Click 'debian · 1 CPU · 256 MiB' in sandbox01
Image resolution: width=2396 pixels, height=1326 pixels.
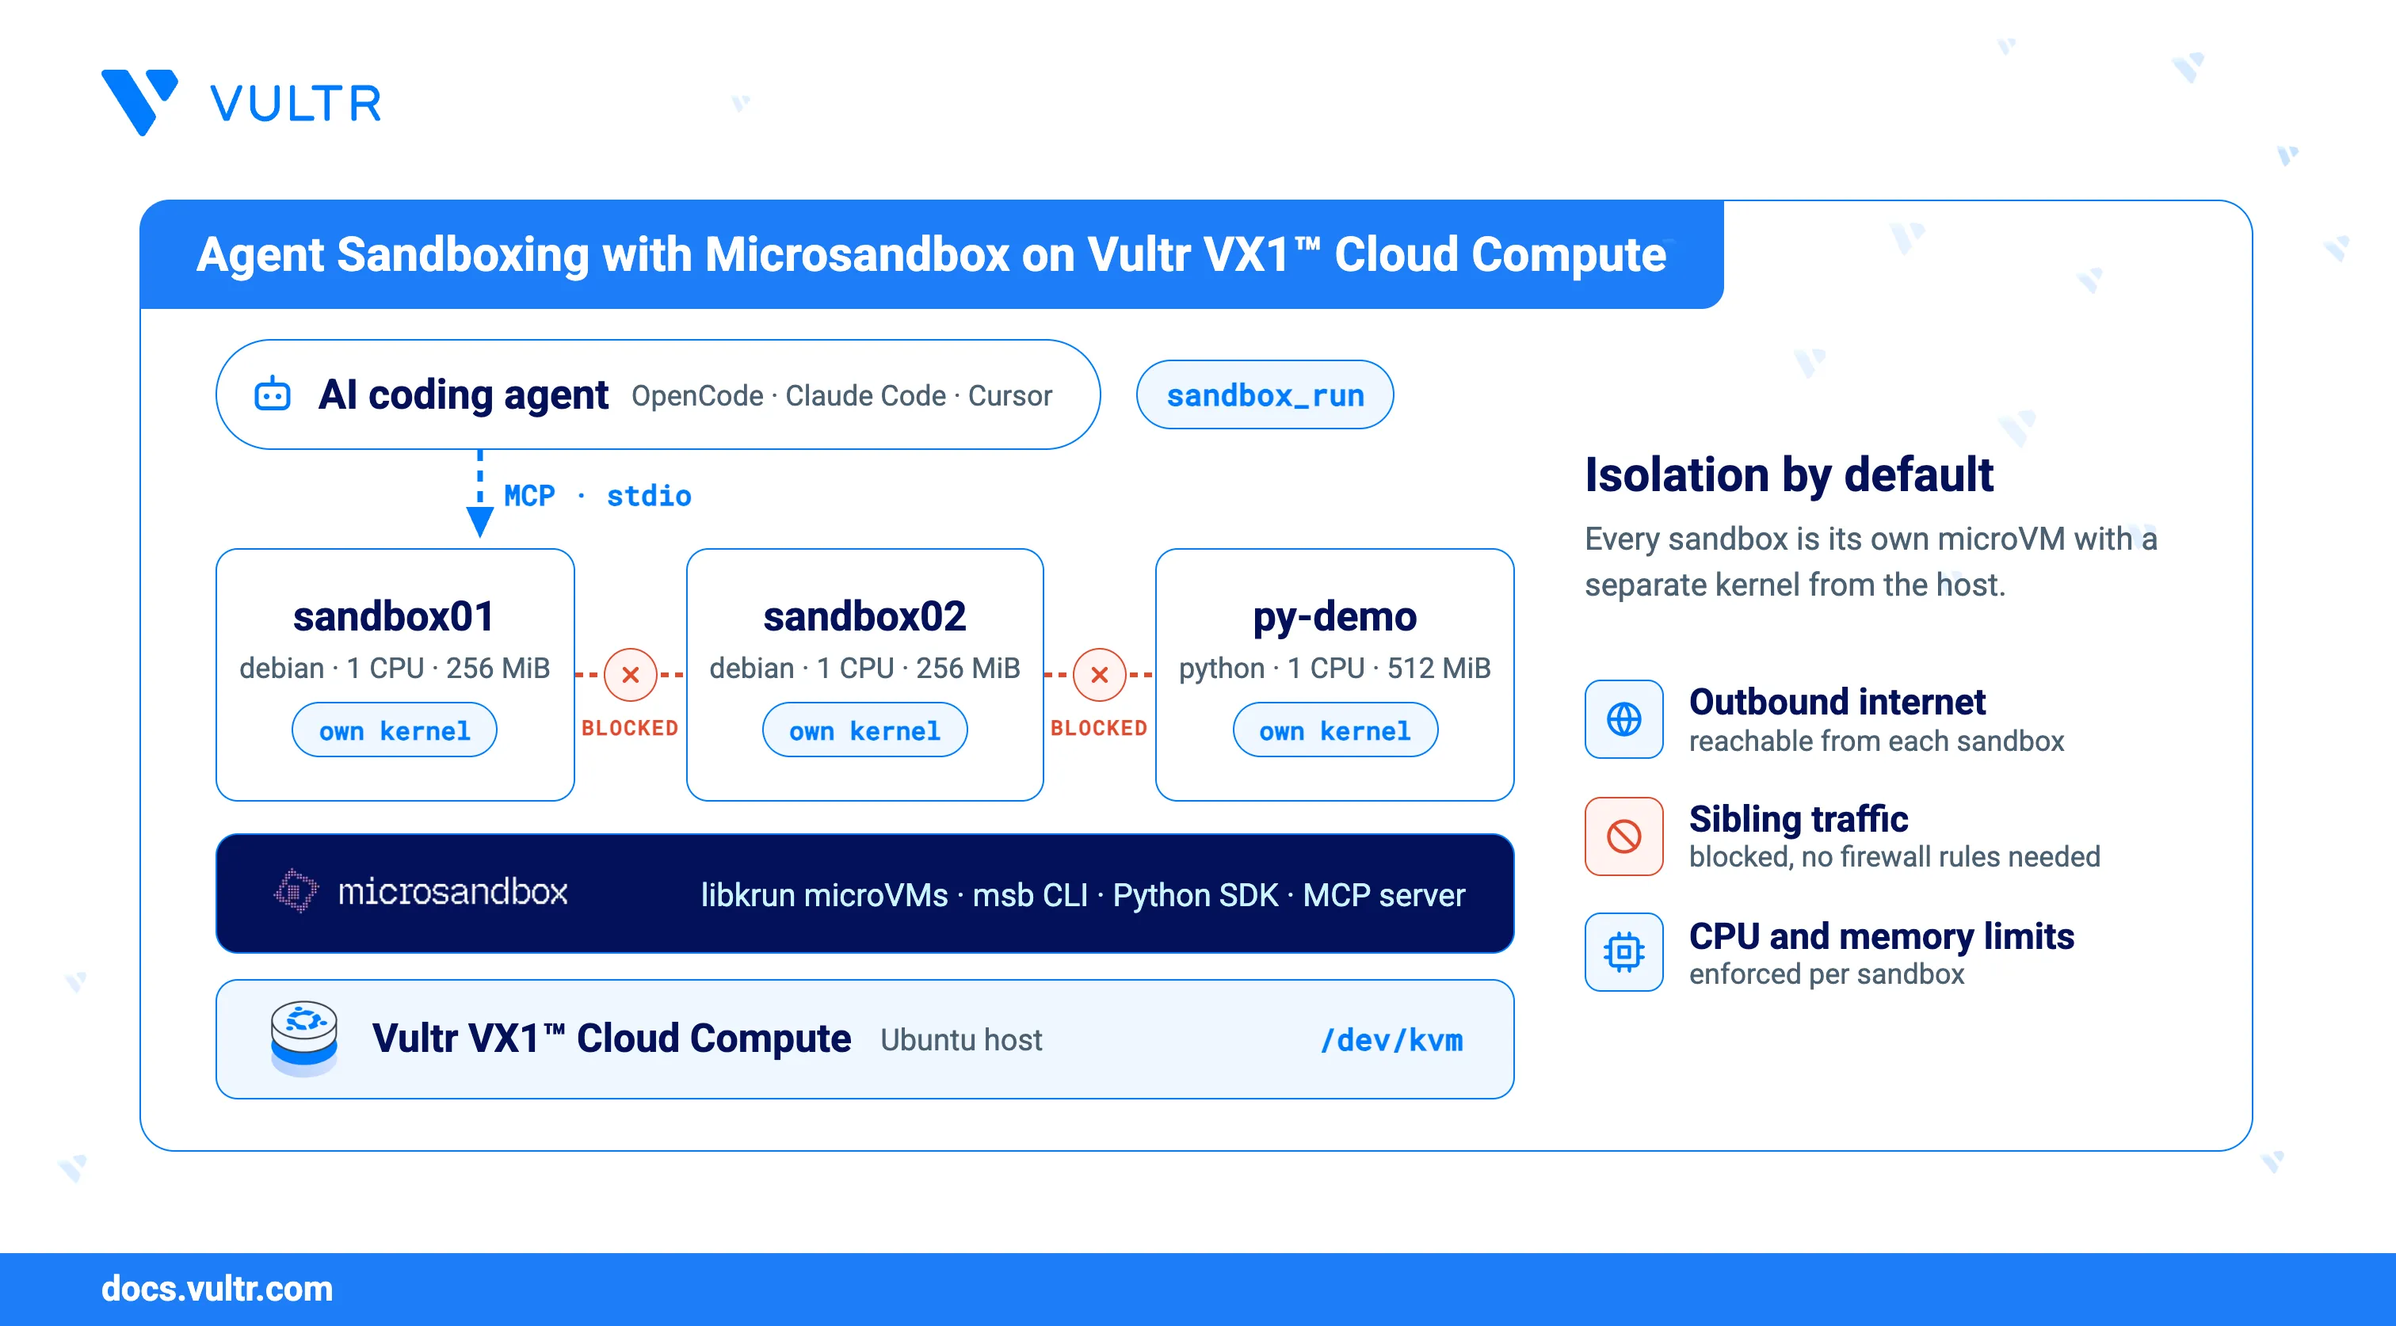[395, 668]
